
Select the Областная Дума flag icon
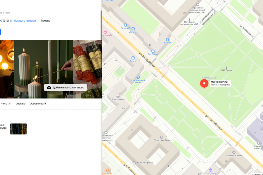pyautogui.click(x=162, y=137)
